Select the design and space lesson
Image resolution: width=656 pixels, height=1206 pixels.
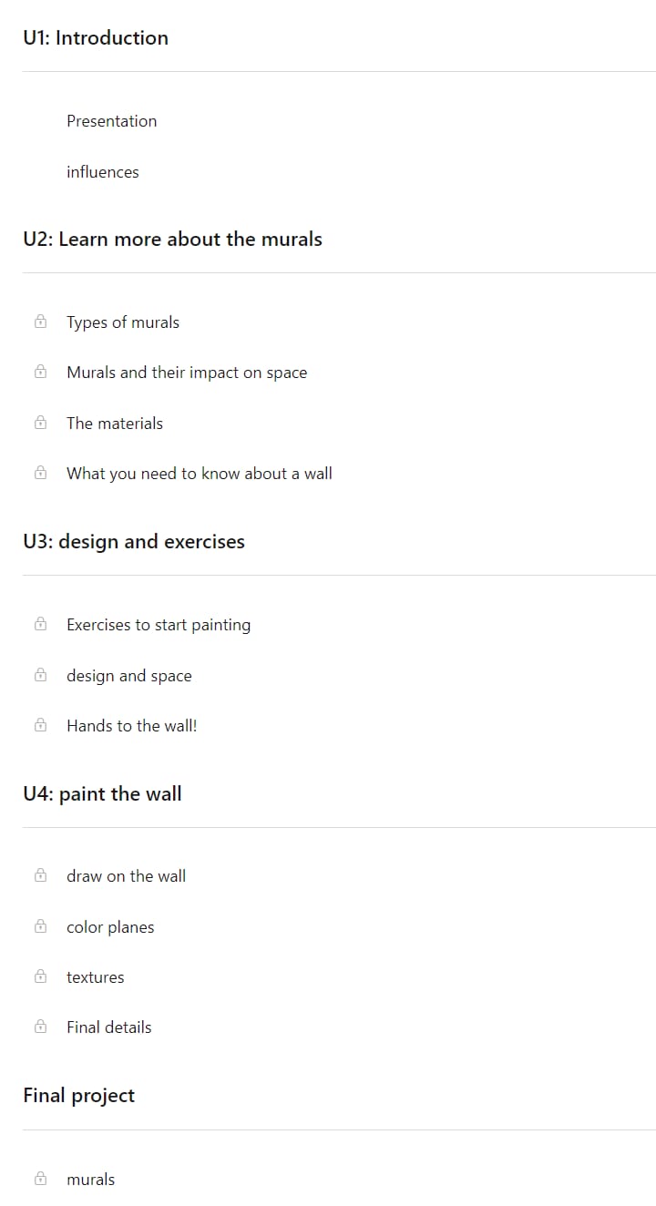129,676
